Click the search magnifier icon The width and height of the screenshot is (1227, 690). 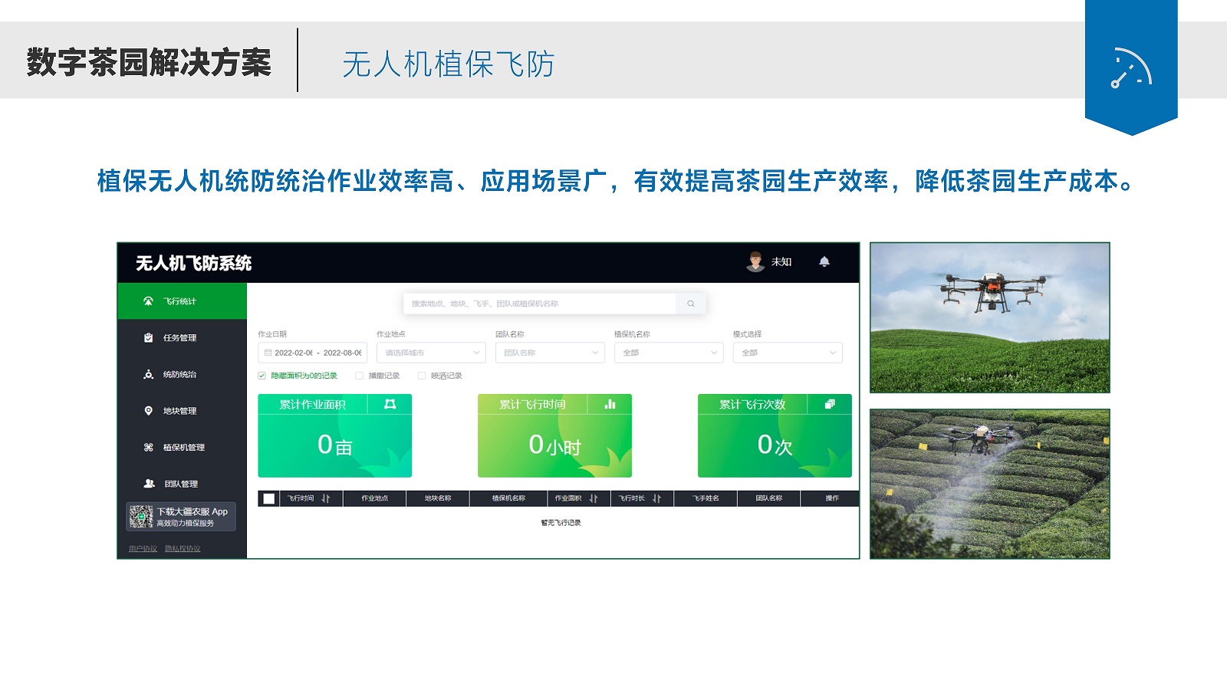(x=691, y=304)
